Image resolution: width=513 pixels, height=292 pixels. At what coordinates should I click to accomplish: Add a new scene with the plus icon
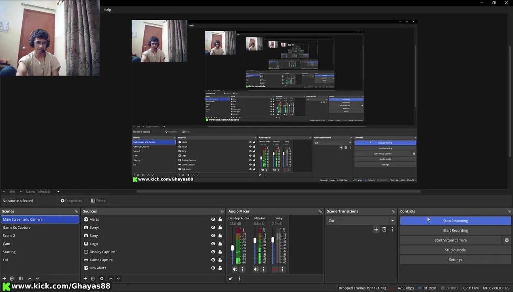coord(4,279)
